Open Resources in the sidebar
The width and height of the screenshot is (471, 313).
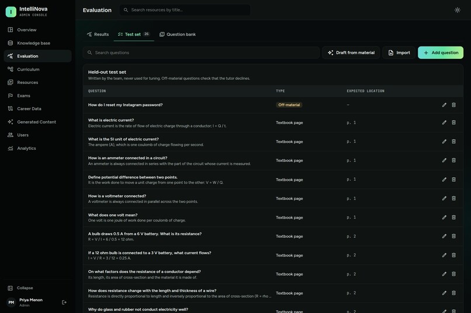point(37,82)
